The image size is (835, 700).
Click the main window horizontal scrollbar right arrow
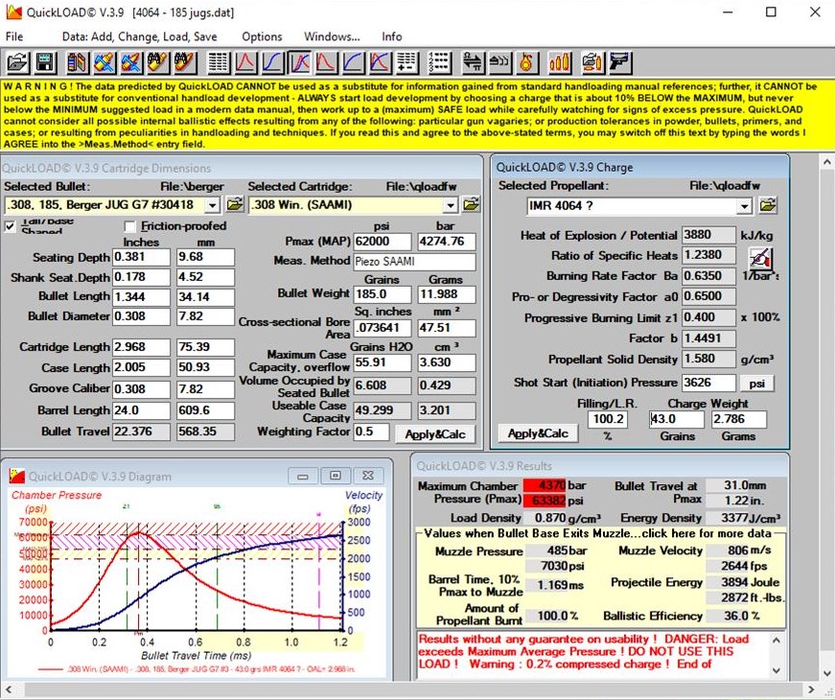tap(811, 689)
